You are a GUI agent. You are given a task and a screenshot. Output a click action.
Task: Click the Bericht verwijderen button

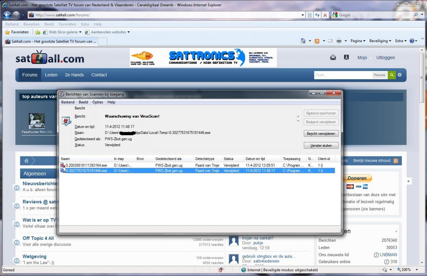pyautogui.click(x=321, y=134)
